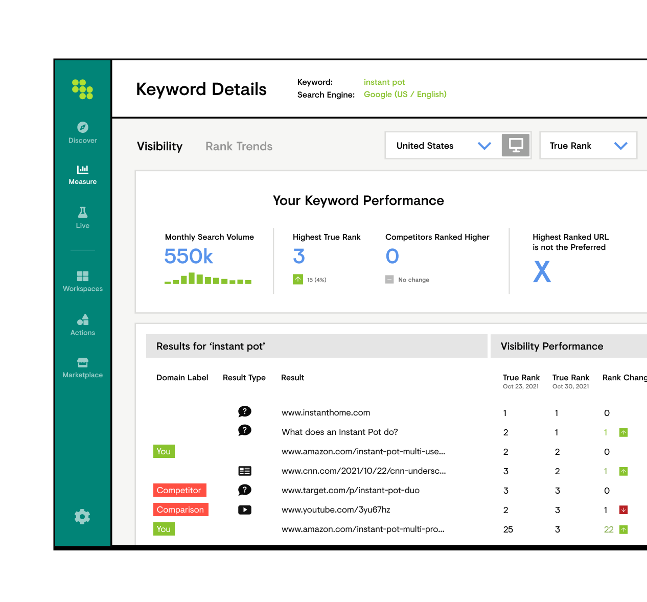647x602 pixels.
Task: Click the Competitor label on the target.com row
Action: [x=180, y=490]
